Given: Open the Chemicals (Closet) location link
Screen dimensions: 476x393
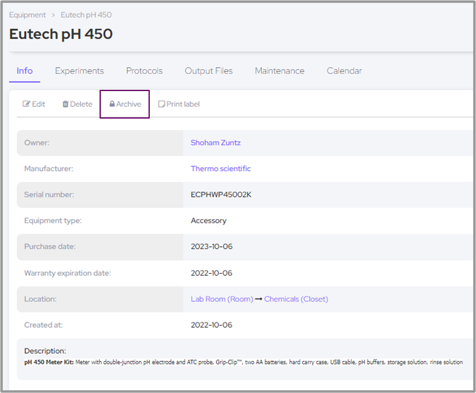Looking at the screenshot, I should tap(296, 299).
